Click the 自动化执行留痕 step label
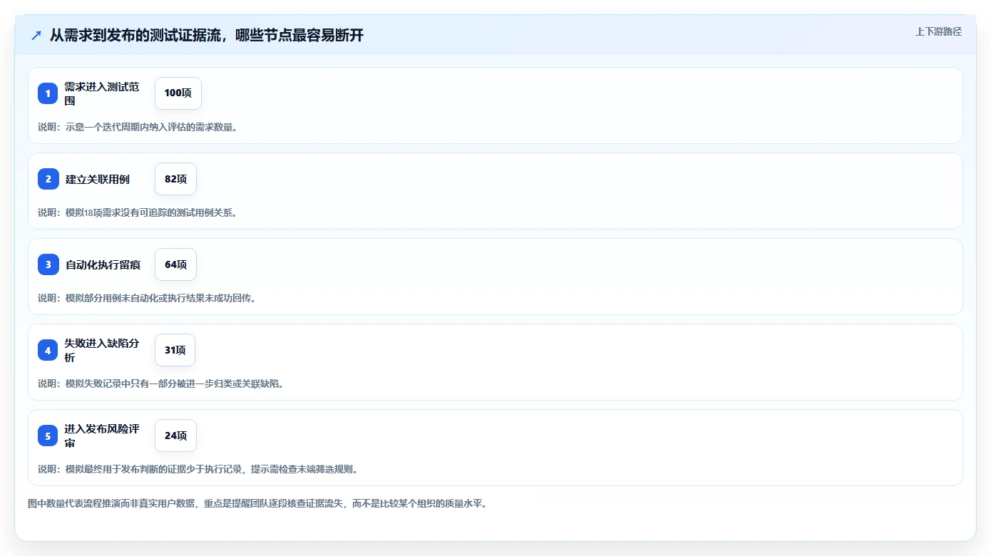This screenshot has height=556, width=991. [103, 264]
